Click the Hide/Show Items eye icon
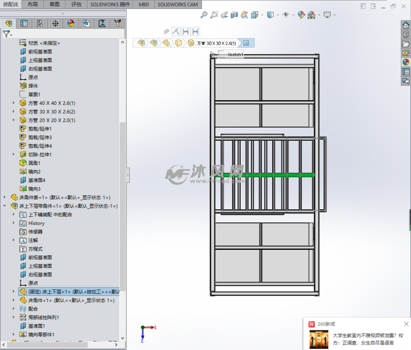The width and height of the screenshot is (411, 350). pyautogui.click(x=286, y=15)
